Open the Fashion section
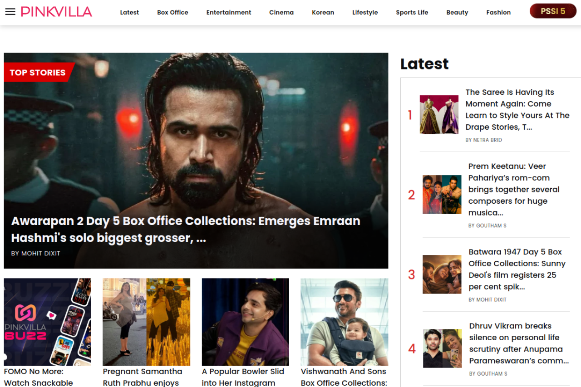The image size is (581, 387). 498,12
